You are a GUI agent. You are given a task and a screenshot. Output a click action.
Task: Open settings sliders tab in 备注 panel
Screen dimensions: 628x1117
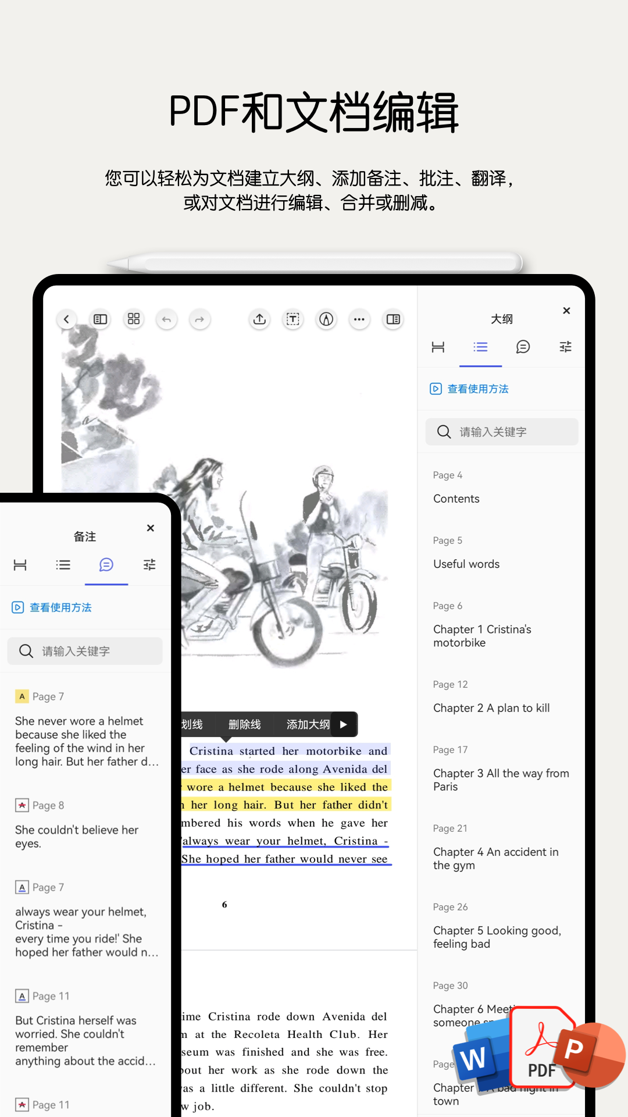pyautogui.click(x=149, y=565)
